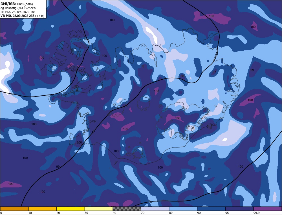Click the '70' height contour label on the map

(150, 202)
